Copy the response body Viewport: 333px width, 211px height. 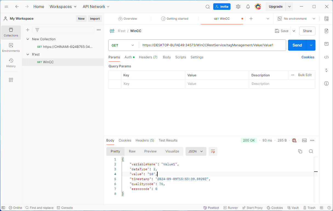click(300, 151)
